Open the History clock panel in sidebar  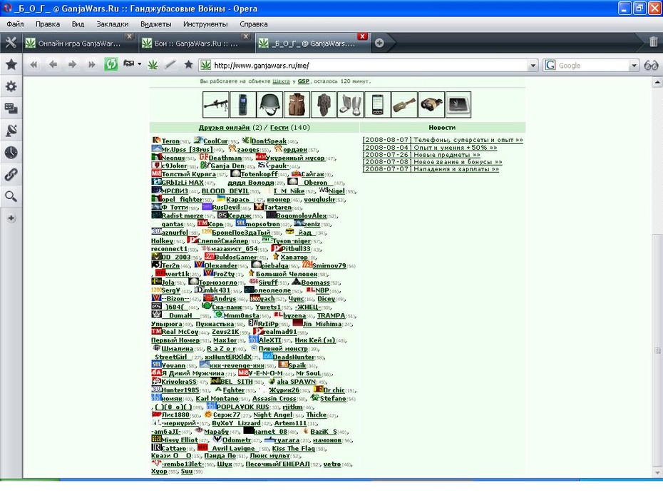(x=11, y=153)
